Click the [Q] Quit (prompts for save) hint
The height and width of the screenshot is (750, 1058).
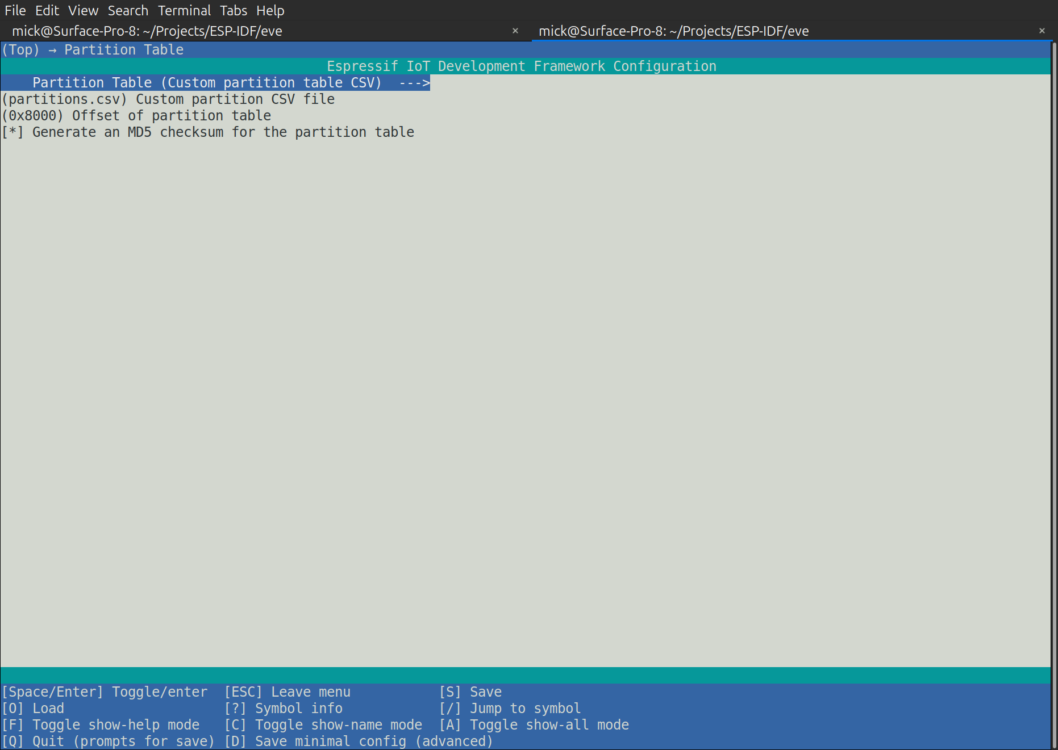click(x=108, y=741)
